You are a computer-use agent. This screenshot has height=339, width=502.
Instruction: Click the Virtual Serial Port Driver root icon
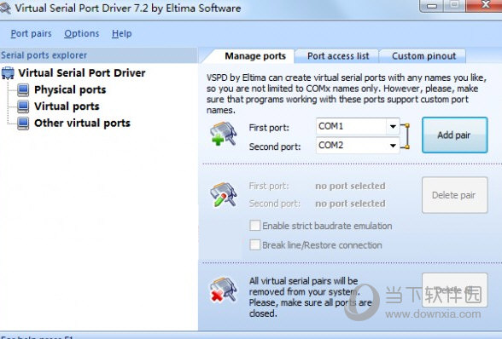[x=8, y=73]
